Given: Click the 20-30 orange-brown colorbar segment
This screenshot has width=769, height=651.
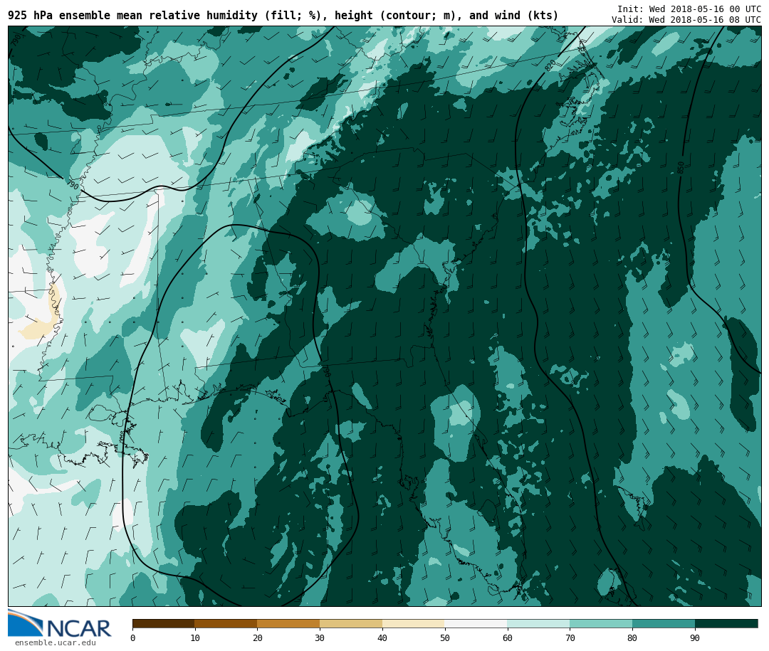Looking at the screenshot, I should pos(288,623).
